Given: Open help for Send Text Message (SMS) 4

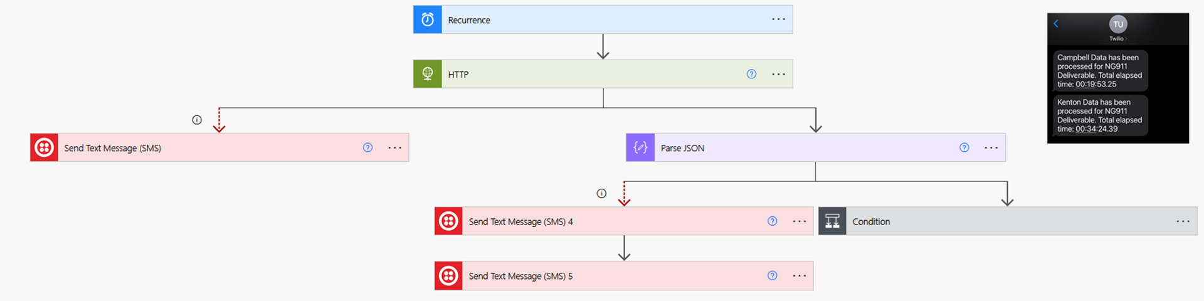Looking at the screenshot, I should point(772,221).
